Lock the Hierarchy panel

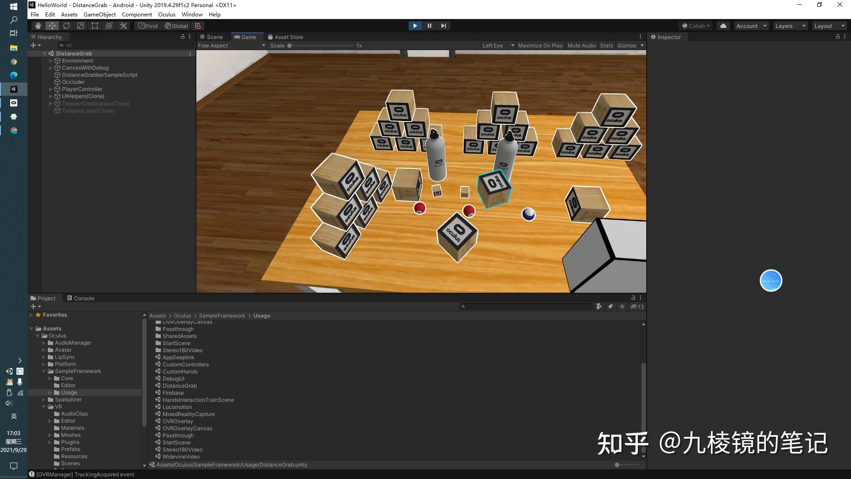tap(182, 37)
